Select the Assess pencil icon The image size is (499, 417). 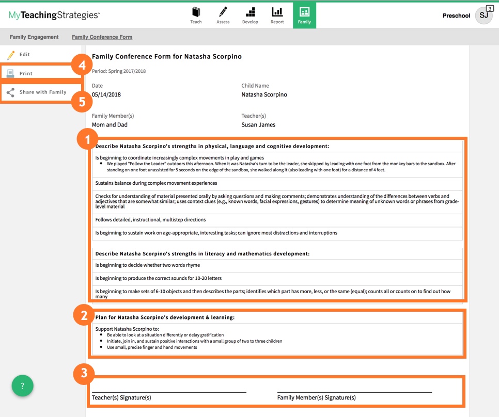tap(223, 11)
